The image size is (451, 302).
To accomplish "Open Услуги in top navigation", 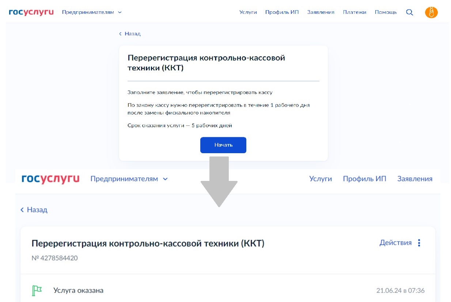I will pyautogui.click(x=248, y=12).
